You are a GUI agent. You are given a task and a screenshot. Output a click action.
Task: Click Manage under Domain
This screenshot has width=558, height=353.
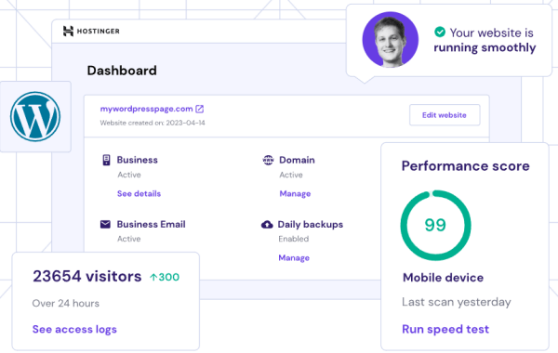click(x=295, y=194)
